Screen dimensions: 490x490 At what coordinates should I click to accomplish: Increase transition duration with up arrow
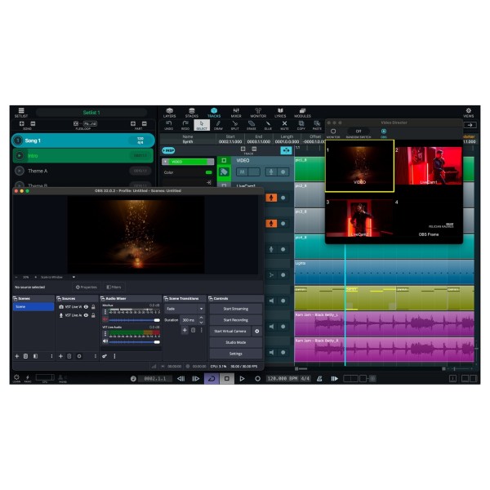(x=201, y=318)
